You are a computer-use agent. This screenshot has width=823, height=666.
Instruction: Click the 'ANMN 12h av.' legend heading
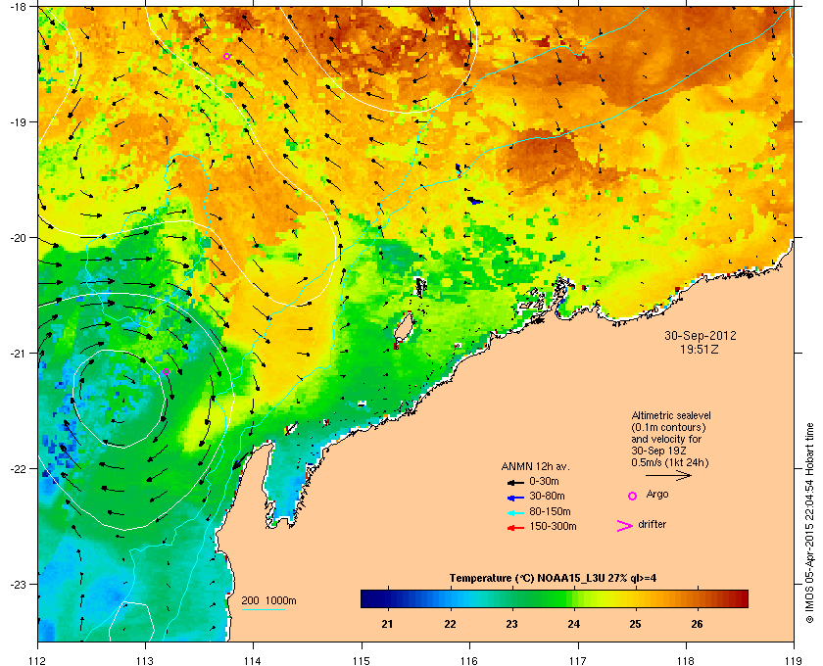[x=535, y=466]
